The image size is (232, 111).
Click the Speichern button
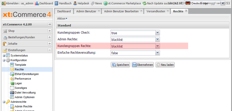tap(121, 65)
